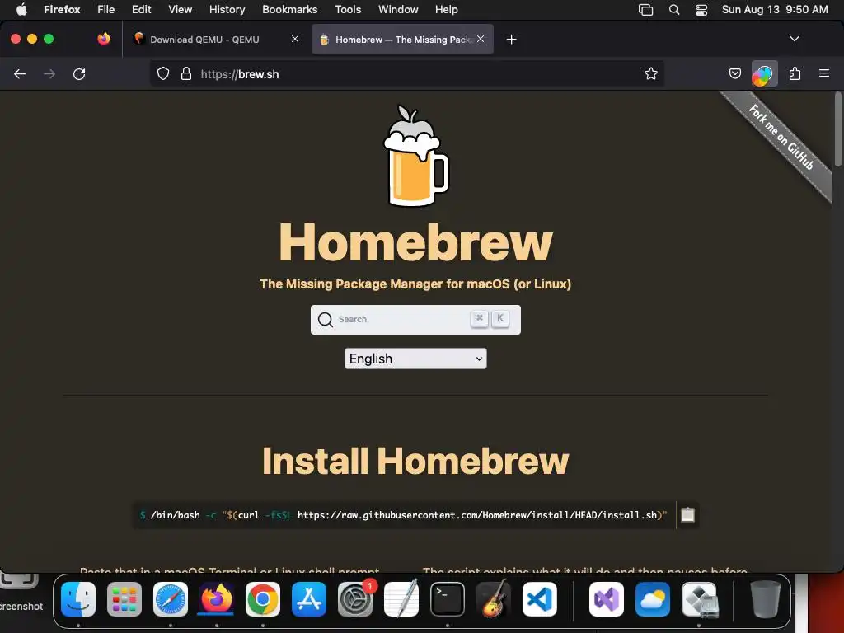Open TextEdit from the dock
The width and height of the screenshot is (844, 633).
click(401, 599)
